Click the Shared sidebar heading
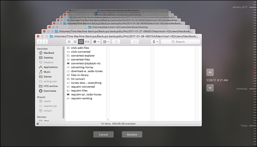Image resolution: width=257 pixels, height=147 pixels. [41, 97]
